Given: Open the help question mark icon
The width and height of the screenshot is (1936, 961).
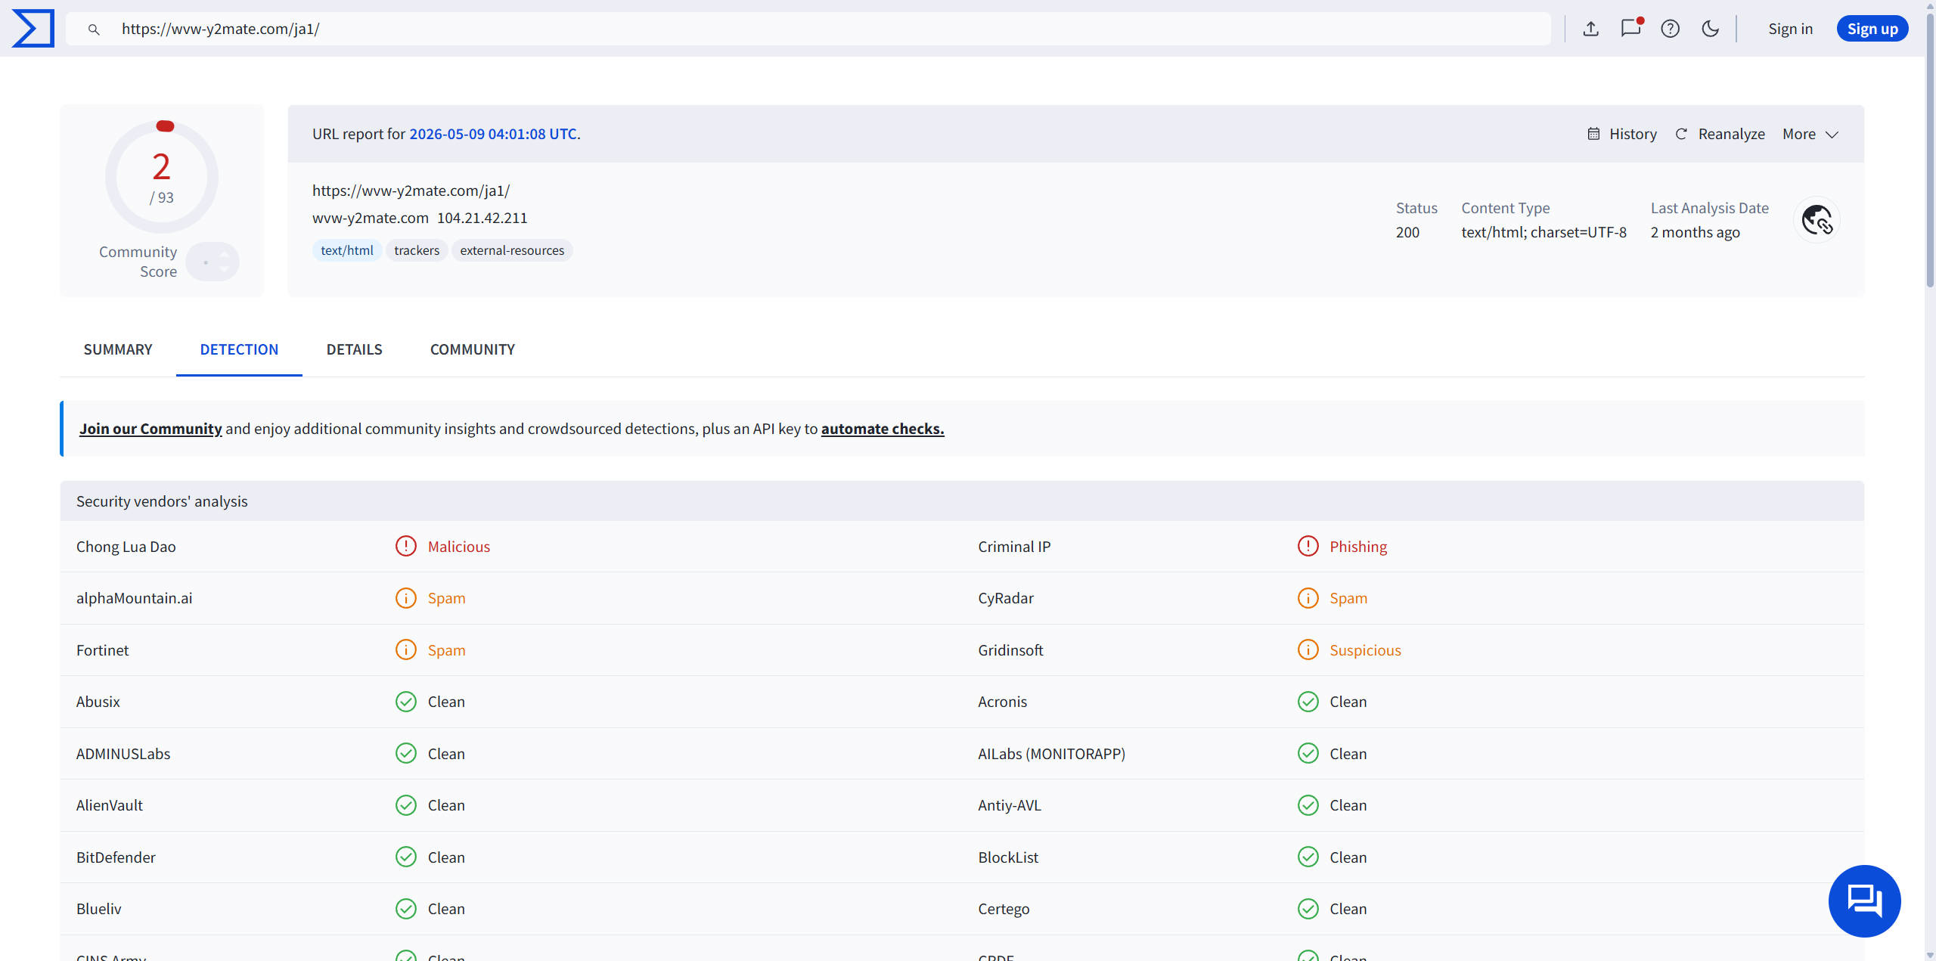Looking at the screenshot, I should 1670,29.
